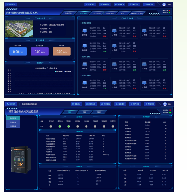This screenshot has width=187, height=196.
Task: Click the grey 运行指示 status indicator
Action: click(51, 126)
